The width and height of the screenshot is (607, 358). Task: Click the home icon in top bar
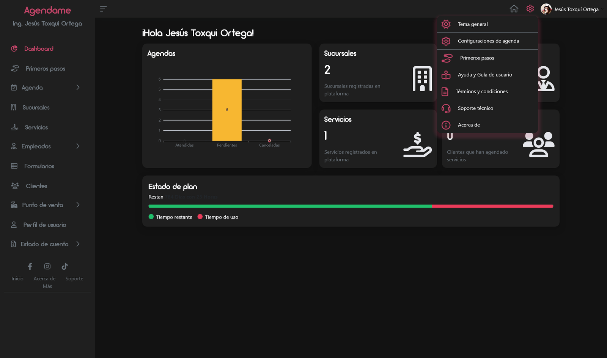514,9
